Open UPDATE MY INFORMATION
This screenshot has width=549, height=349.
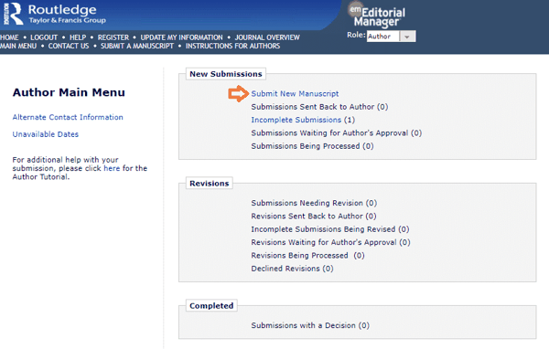click(181, 37)
